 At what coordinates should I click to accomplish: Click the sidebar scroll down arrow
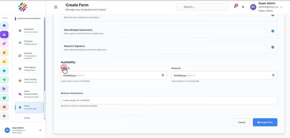tap(45, 119)
